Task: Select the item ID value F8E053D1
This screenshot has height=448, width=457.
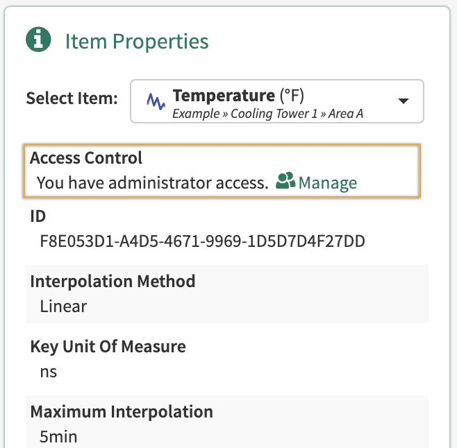Action: (202, 242)
